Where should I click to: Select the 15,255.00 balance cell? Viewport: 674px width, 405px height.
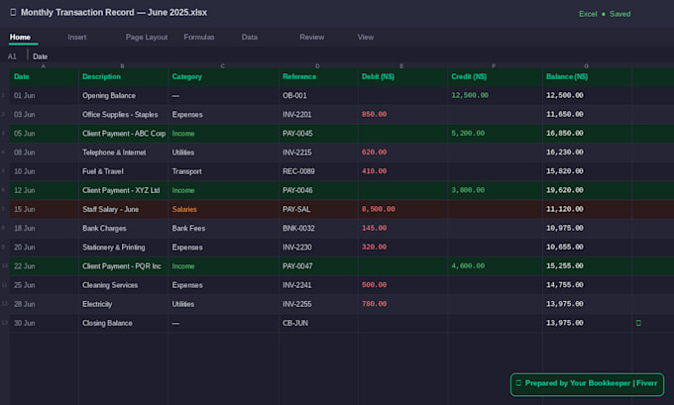[587, 265]
